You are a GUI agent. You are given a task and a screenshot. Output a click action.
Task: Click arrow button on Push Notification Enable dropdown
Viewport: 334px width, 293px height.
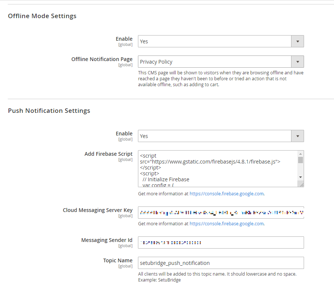[297, 136]
